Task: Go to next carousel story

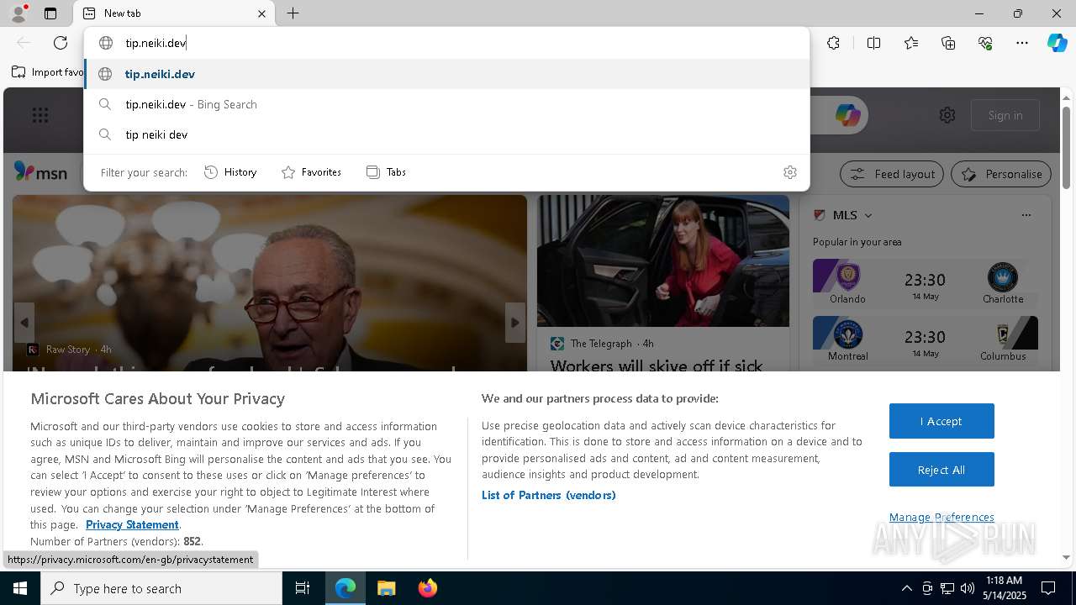Action: click(x=515, y=323)
